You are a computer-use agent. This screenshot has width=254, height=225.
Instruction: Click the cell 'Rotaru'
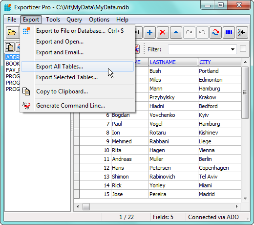pos(173,133)
